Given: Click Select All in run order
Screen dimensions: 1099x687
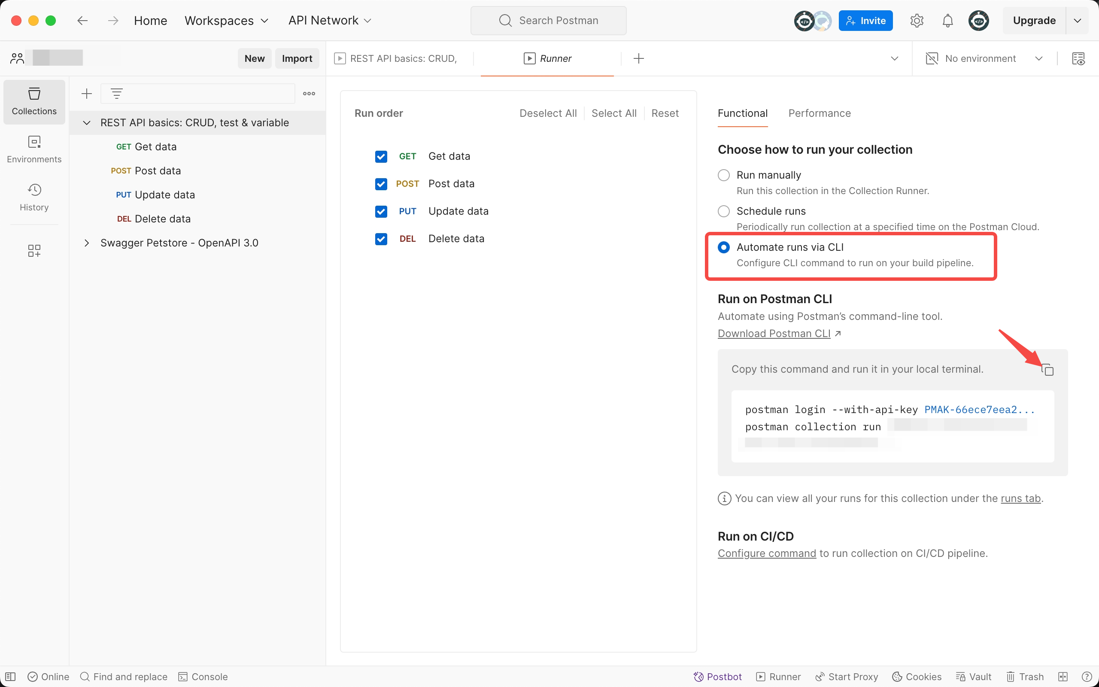Looking at the screenshot, I should coord(613,113).
